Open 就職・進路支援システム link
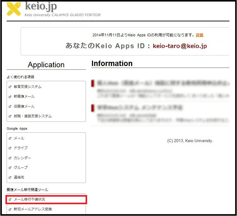 (x=33, y=116)
